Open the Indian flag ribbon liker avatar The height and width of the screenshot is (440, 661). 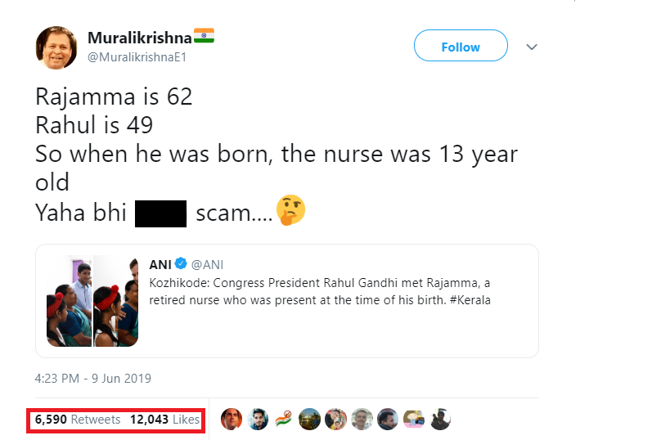click(x=283, y=420)
